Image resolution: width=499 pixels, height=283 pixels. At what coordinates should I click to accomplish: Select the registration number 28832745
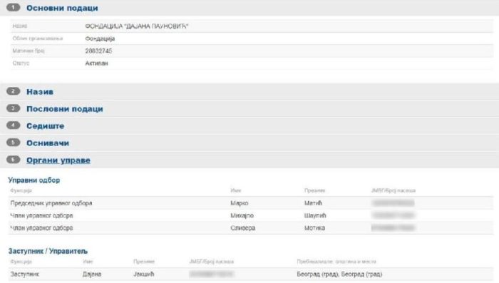(x=98, y=51)
